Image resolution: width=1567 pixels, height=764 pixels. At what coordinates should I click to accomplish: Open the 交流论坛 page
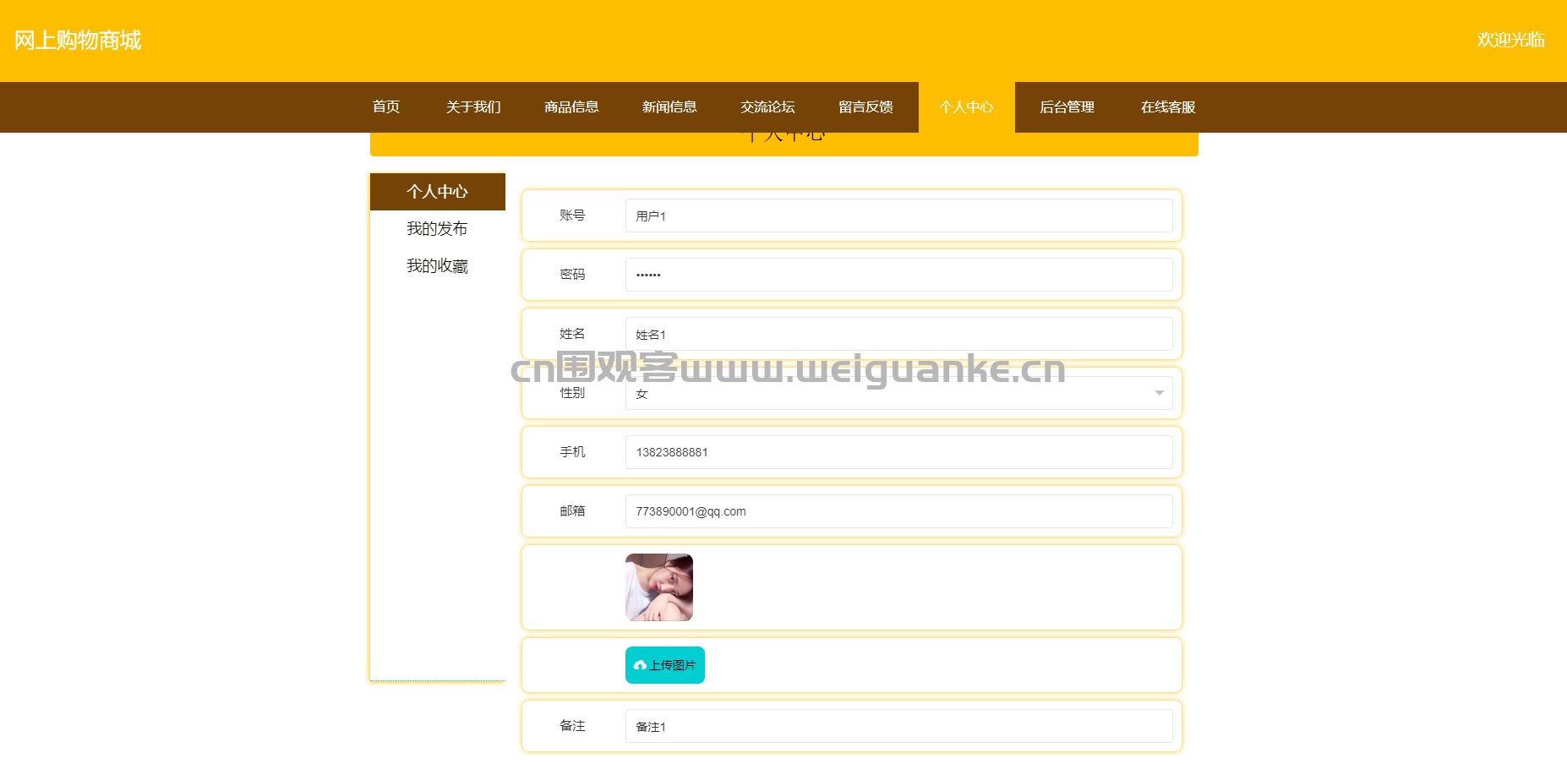point(767,107)
